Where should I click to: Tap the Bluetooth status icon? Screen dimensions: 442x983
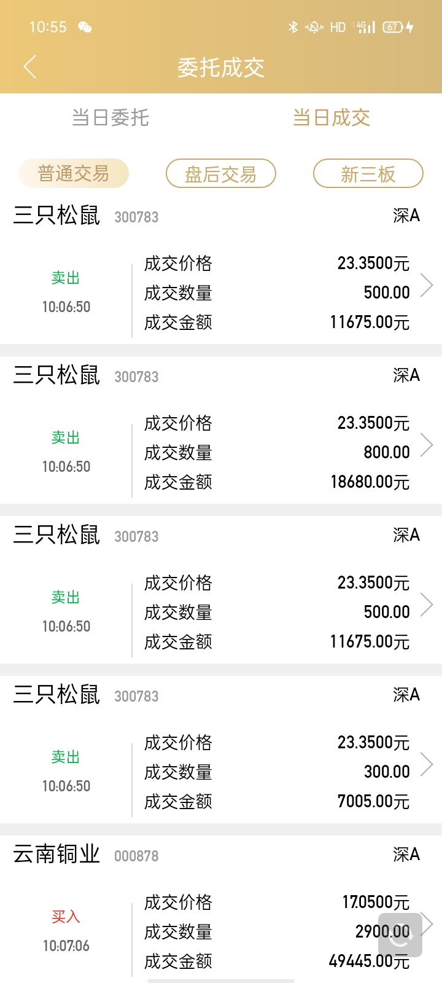coord(293,27)
